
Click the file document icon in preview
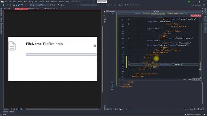point(12,46)
